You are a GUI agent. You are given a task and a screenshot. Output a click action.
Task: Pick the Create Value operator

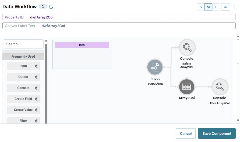click(x=23, y=110)
